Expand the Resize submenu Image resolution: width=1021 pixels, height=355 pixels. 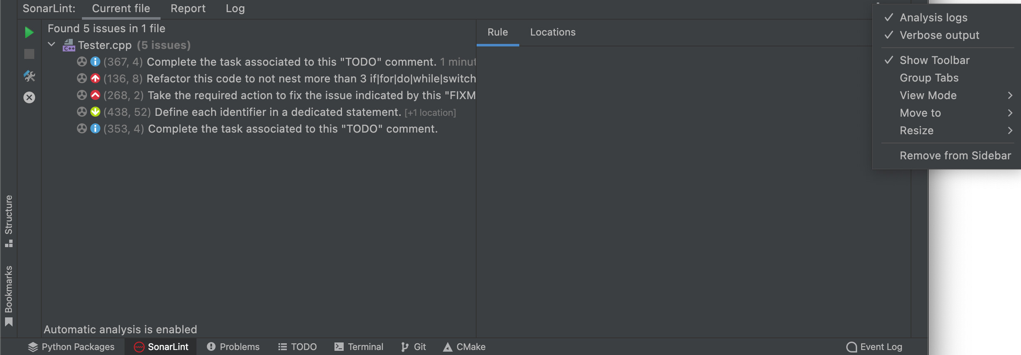tap(946, 130)
